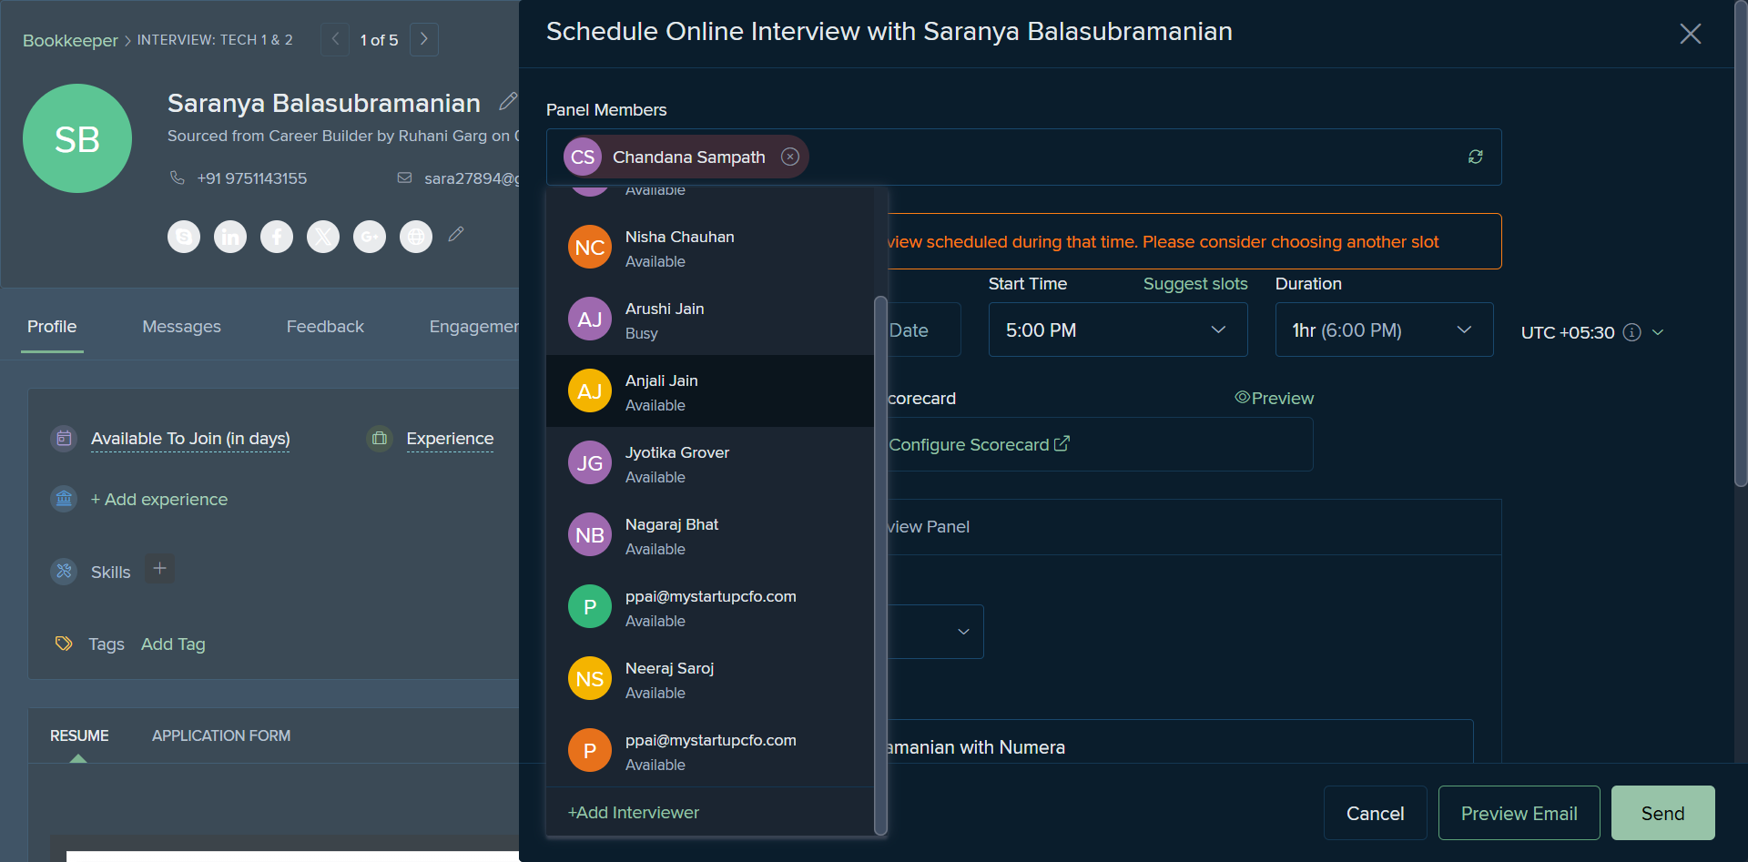1748x862 pixels.
Task: Click the Available To Join calendar icon
Action: [x=64, y=439]
